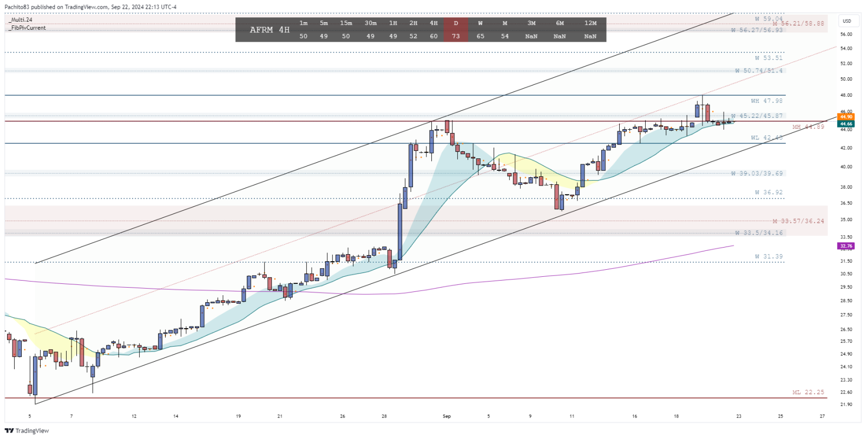Click the 30m column header in table
Screen dimensions: 866x439
370,23
